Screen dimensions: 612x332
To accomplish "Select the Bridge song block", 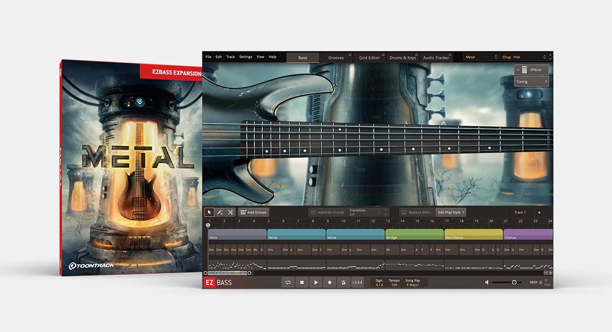I will coord(414,235).
